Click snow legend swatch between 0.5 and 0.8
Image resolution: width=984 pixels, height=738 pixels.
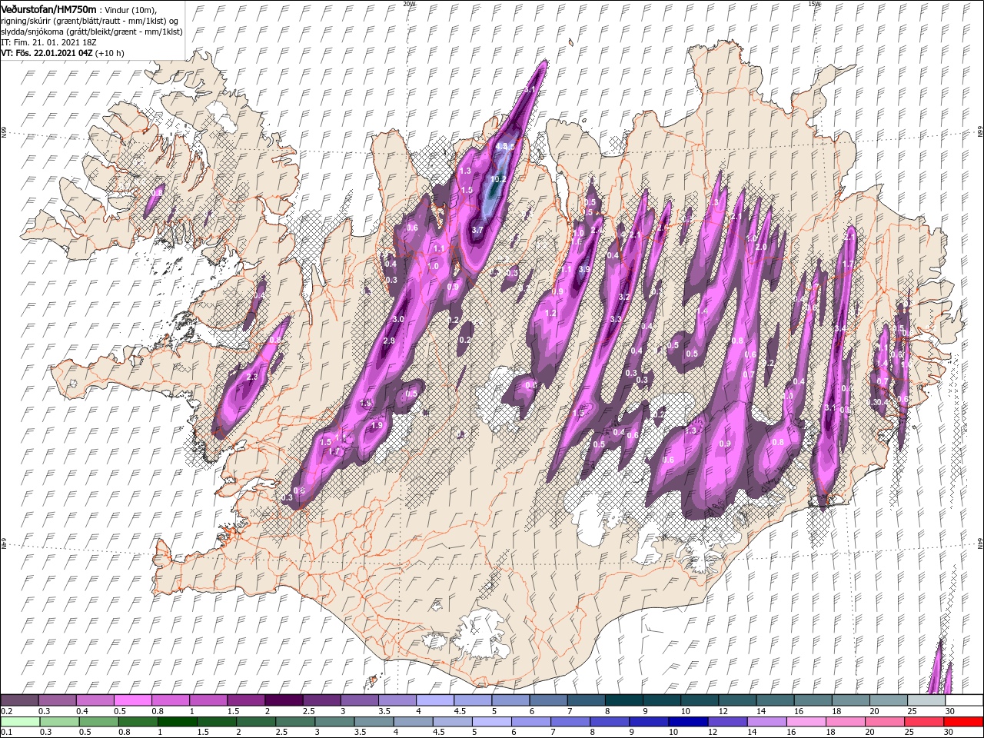tap(132, 700)
